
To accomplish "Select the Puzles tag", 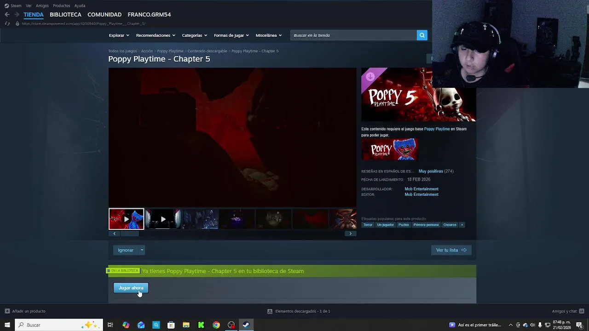I will pyautogui.click(x=404, y=225).
